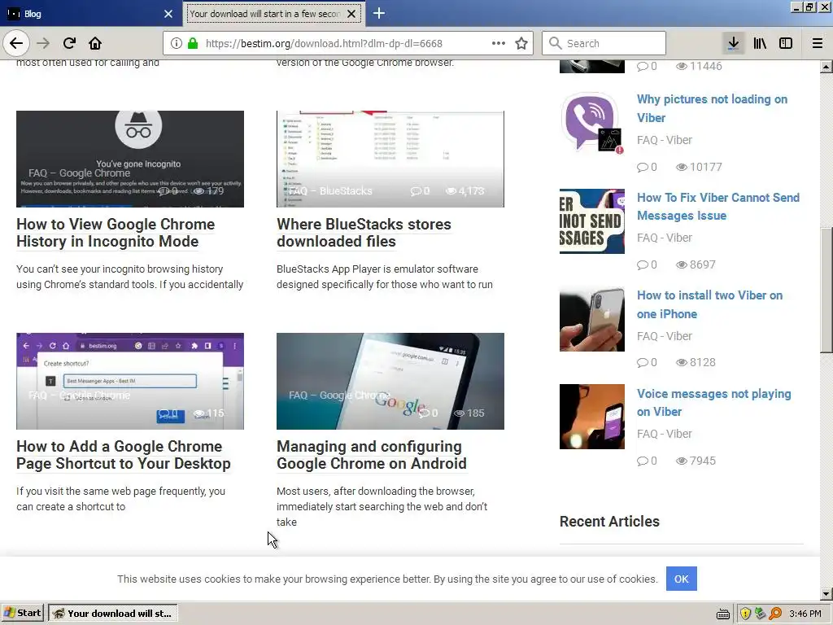Close the Blog tab
Screen dimensions: 833x625
pos(168,14)
